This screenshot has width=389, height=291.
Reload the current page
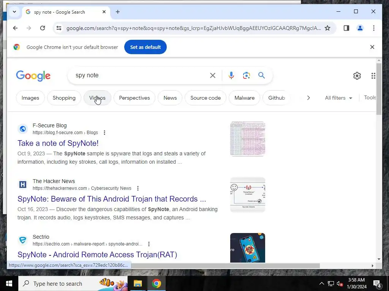pos(43,28)
